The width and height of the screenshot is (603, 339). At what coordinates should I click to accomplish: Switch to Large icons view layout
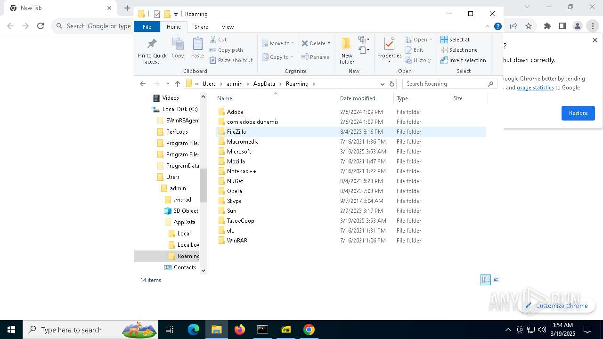pos(496,280)
